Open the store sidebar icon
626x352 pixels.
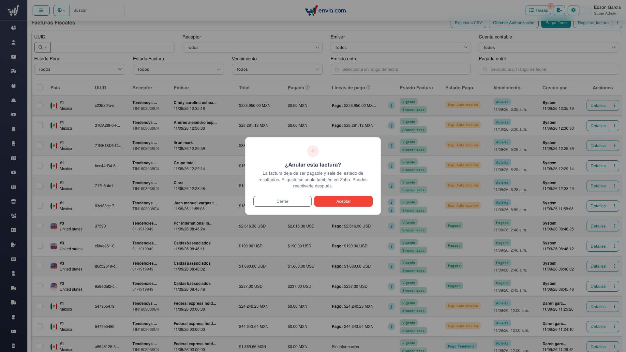[x=13, y=201]
